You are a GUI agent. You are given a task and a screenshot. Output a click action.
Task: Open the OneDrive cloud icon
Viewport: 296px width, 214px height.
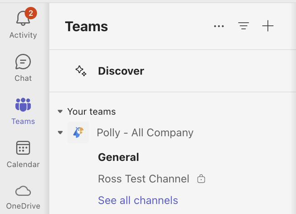(23, 191)
